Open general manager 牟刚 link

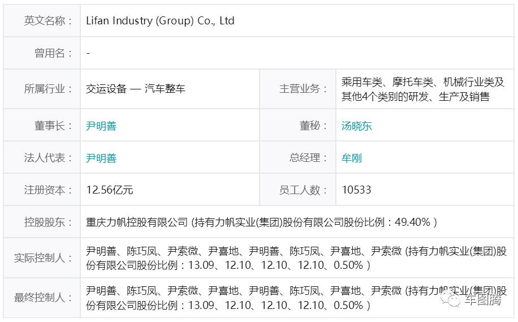(352, 158)
